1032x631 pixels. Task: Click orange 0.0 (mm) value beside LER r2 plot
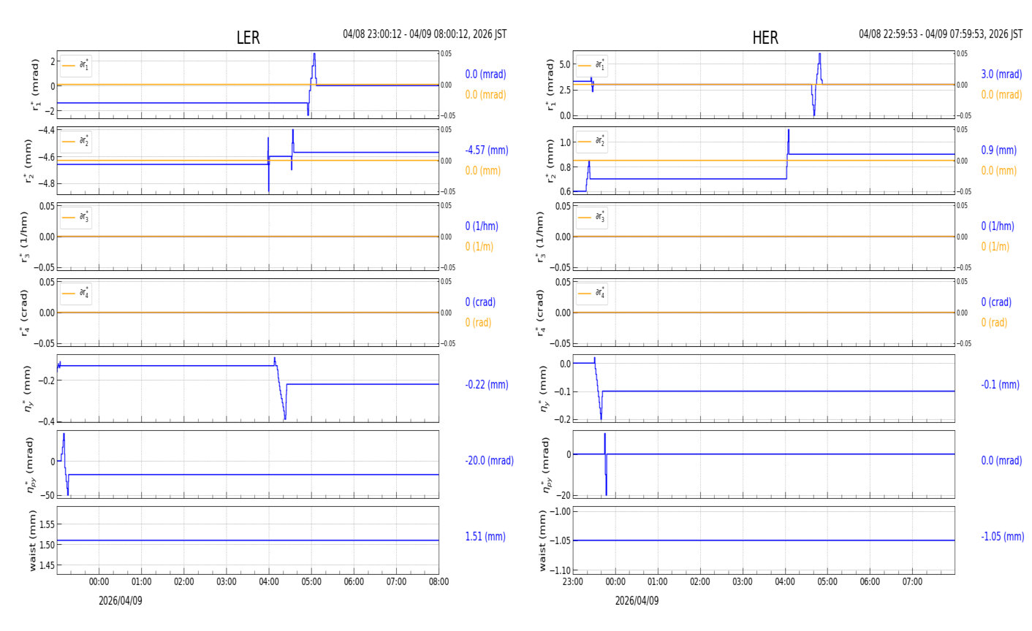pyautogui.click(x=483, y=170)
